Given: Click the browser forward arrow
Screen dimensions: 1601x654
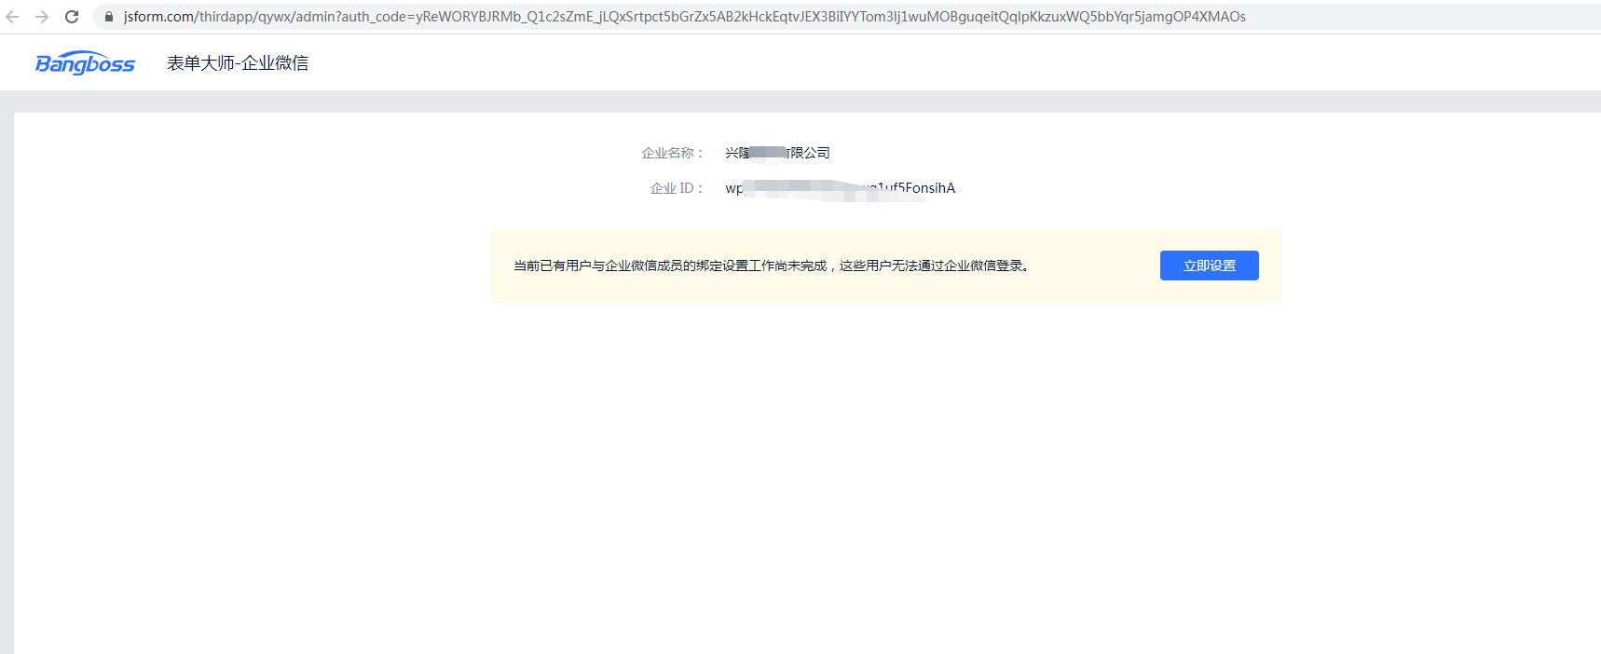Looking at the screenshot, I should point(42,17).
